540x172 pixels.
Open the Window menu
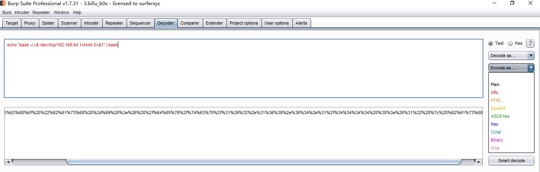[61, 12]
